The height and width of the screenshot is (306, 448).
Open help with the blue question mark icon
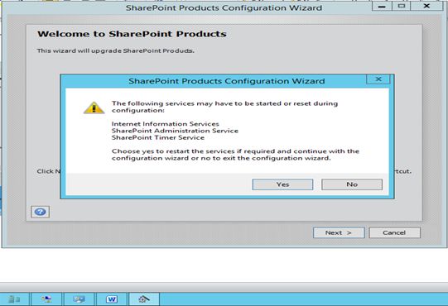tap(40, 212)
